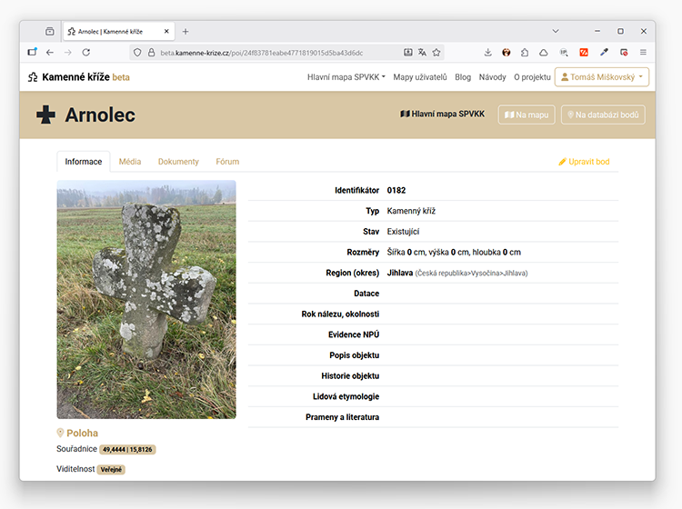Expand the list all tabs chevron
The image size is (682, 509).
[556, 31]
